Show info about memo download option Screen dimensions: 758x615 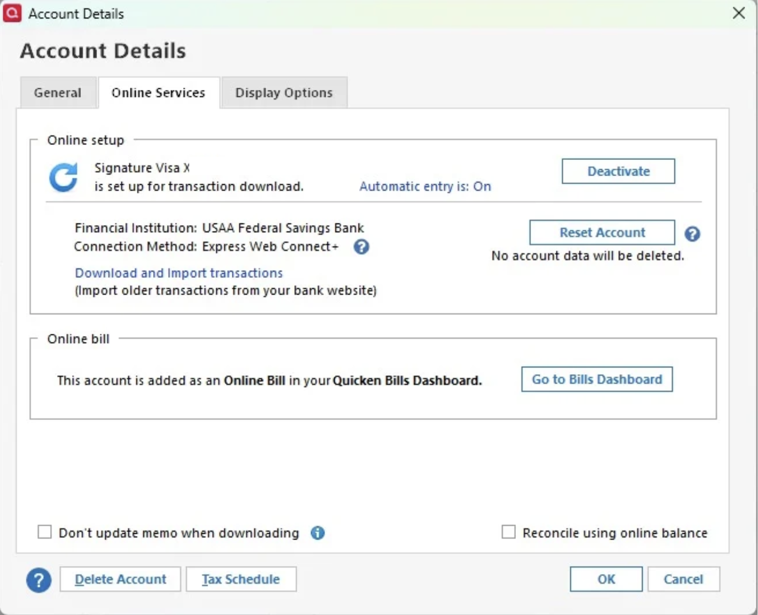pyautogui.click(x=318, y=533)
